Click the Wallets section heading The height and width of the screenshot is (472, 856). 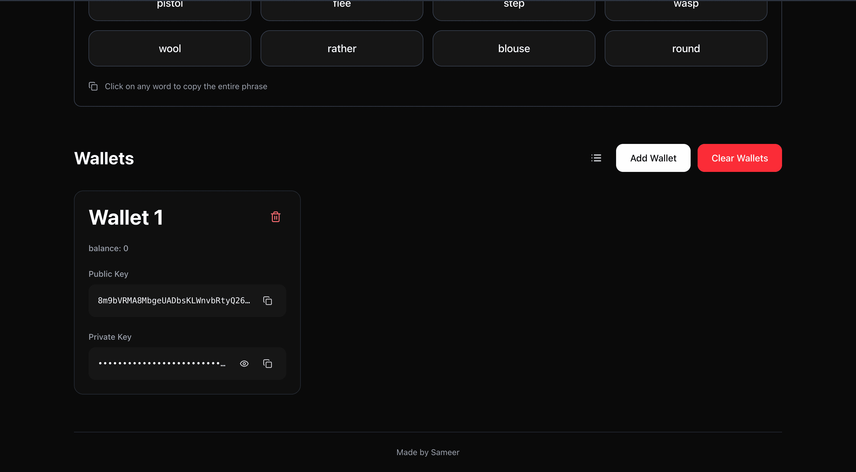coord(104,158)
